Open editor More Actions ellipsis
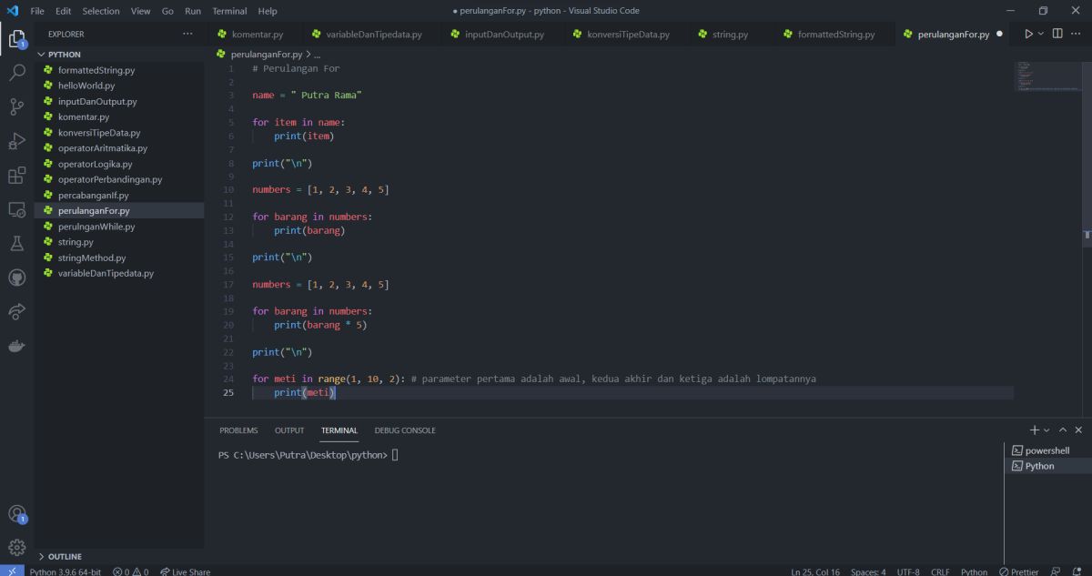 [1077, 34]
